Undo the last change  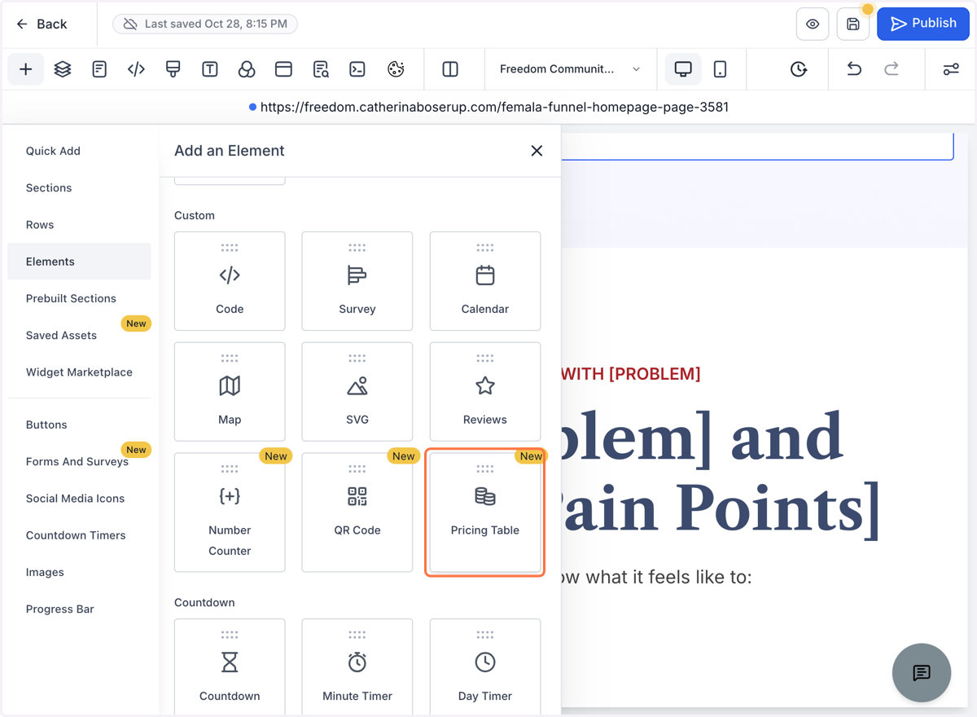coord(854,69)
